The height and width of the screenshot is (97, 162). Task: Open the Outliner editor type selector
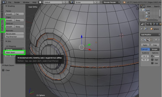point(143,6)
